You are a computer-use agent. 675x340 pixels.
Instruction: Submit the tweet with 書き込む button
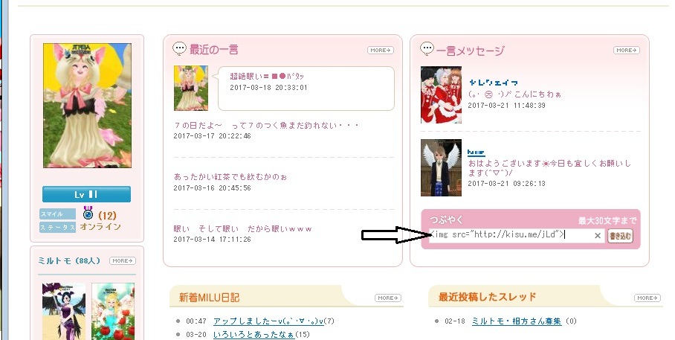[620, 236]
